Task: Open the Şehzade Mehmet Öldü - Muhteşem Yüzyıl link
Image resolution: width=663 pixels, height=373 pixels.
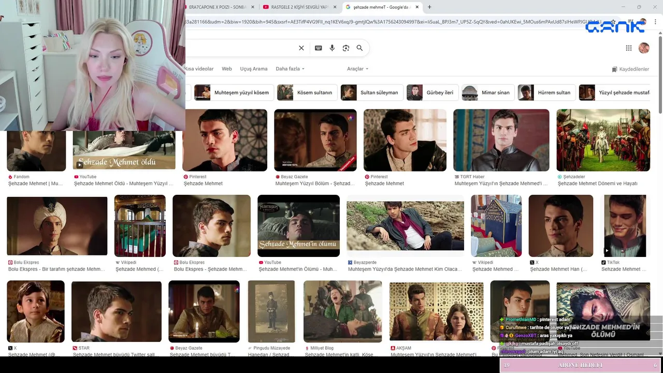Action: (x=124, y=183)
